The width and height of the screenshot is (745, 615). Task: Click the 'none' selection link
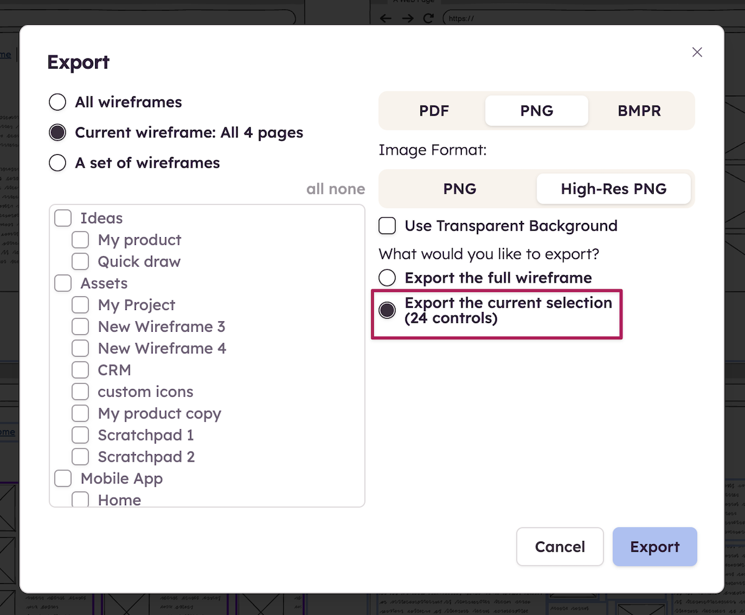click(x=348, y=189)
